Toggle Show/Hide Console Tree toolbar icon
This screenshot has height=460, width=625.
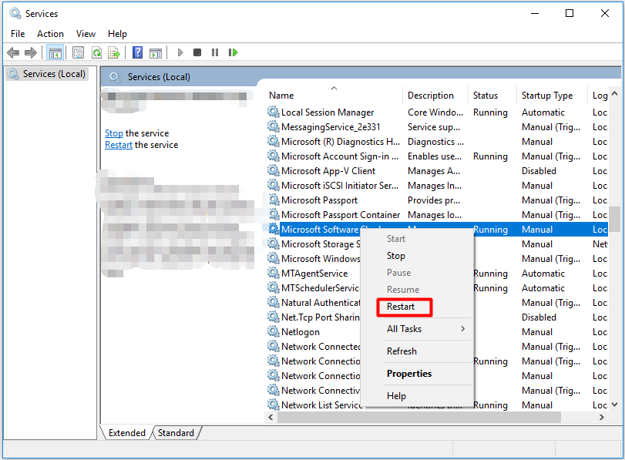(x=55, y=52)
